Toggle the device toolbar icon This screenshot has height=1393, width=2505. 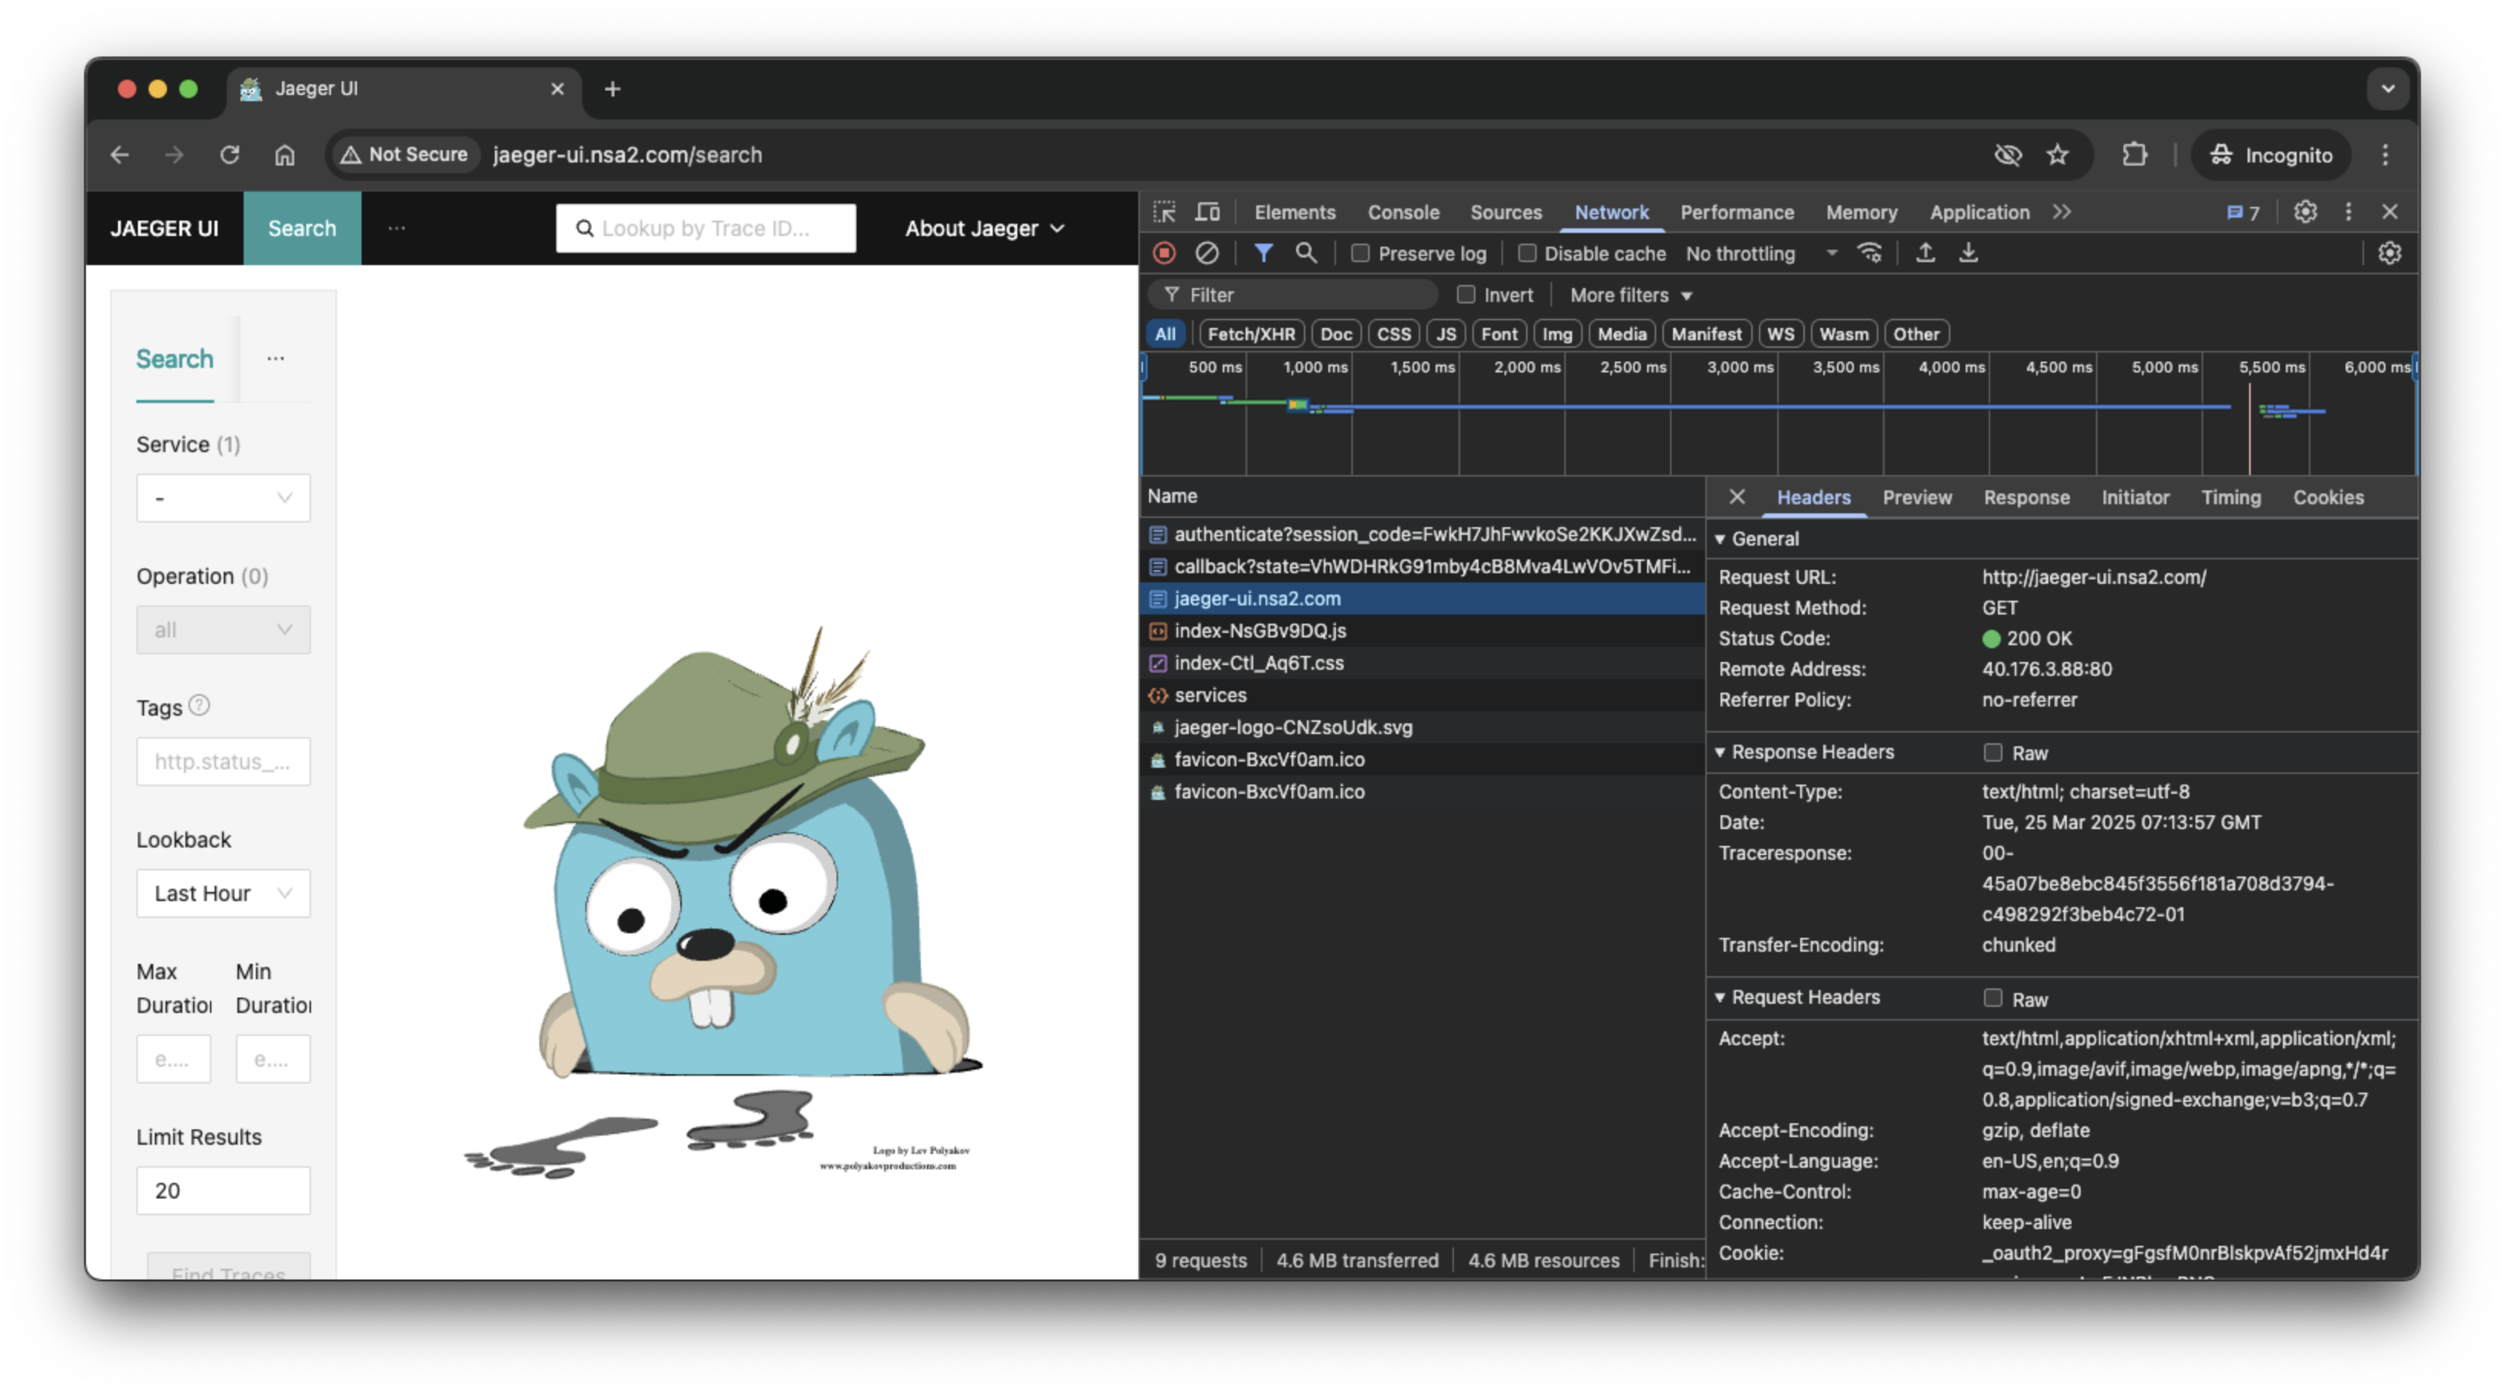1208,212
